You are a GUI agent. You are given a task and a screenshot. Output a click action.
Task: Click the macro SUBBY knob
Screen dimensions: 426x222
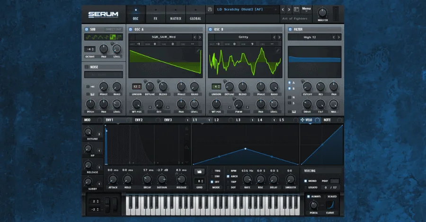click(x=88, y=181)
